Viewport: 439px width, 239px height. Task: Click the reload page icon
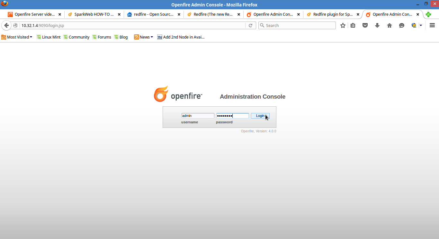tap(251, 25)
